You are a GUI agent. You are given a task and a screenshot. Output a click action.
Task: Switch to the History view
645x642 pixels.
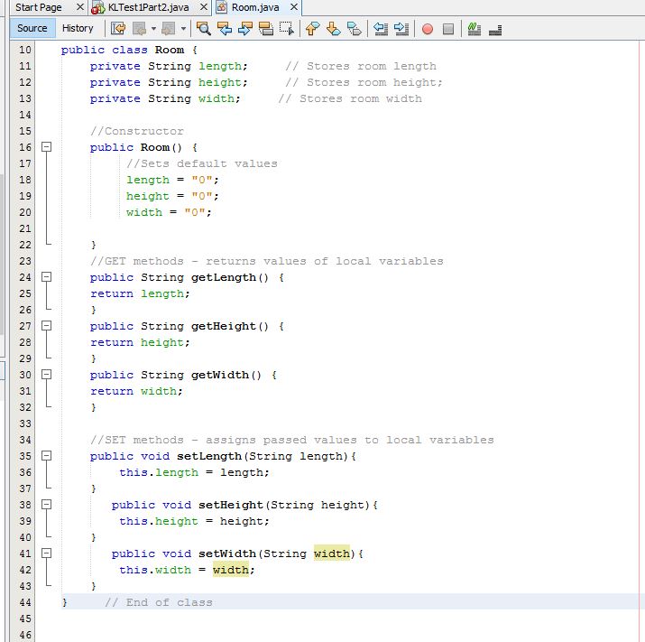[78, 28]
